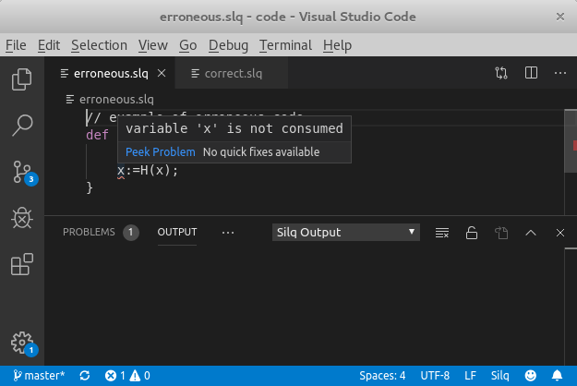Open the Explorer view in activity bar
Viewport: 577px width, 386px height.
(21, 79)
